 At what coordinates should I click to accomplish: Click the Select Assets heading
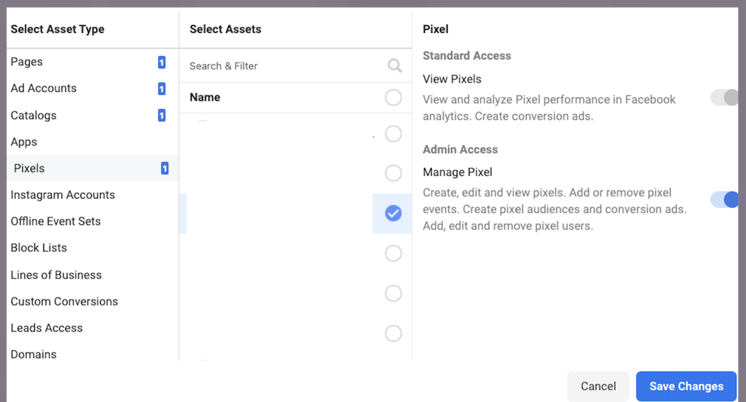(x=225, y=29)
